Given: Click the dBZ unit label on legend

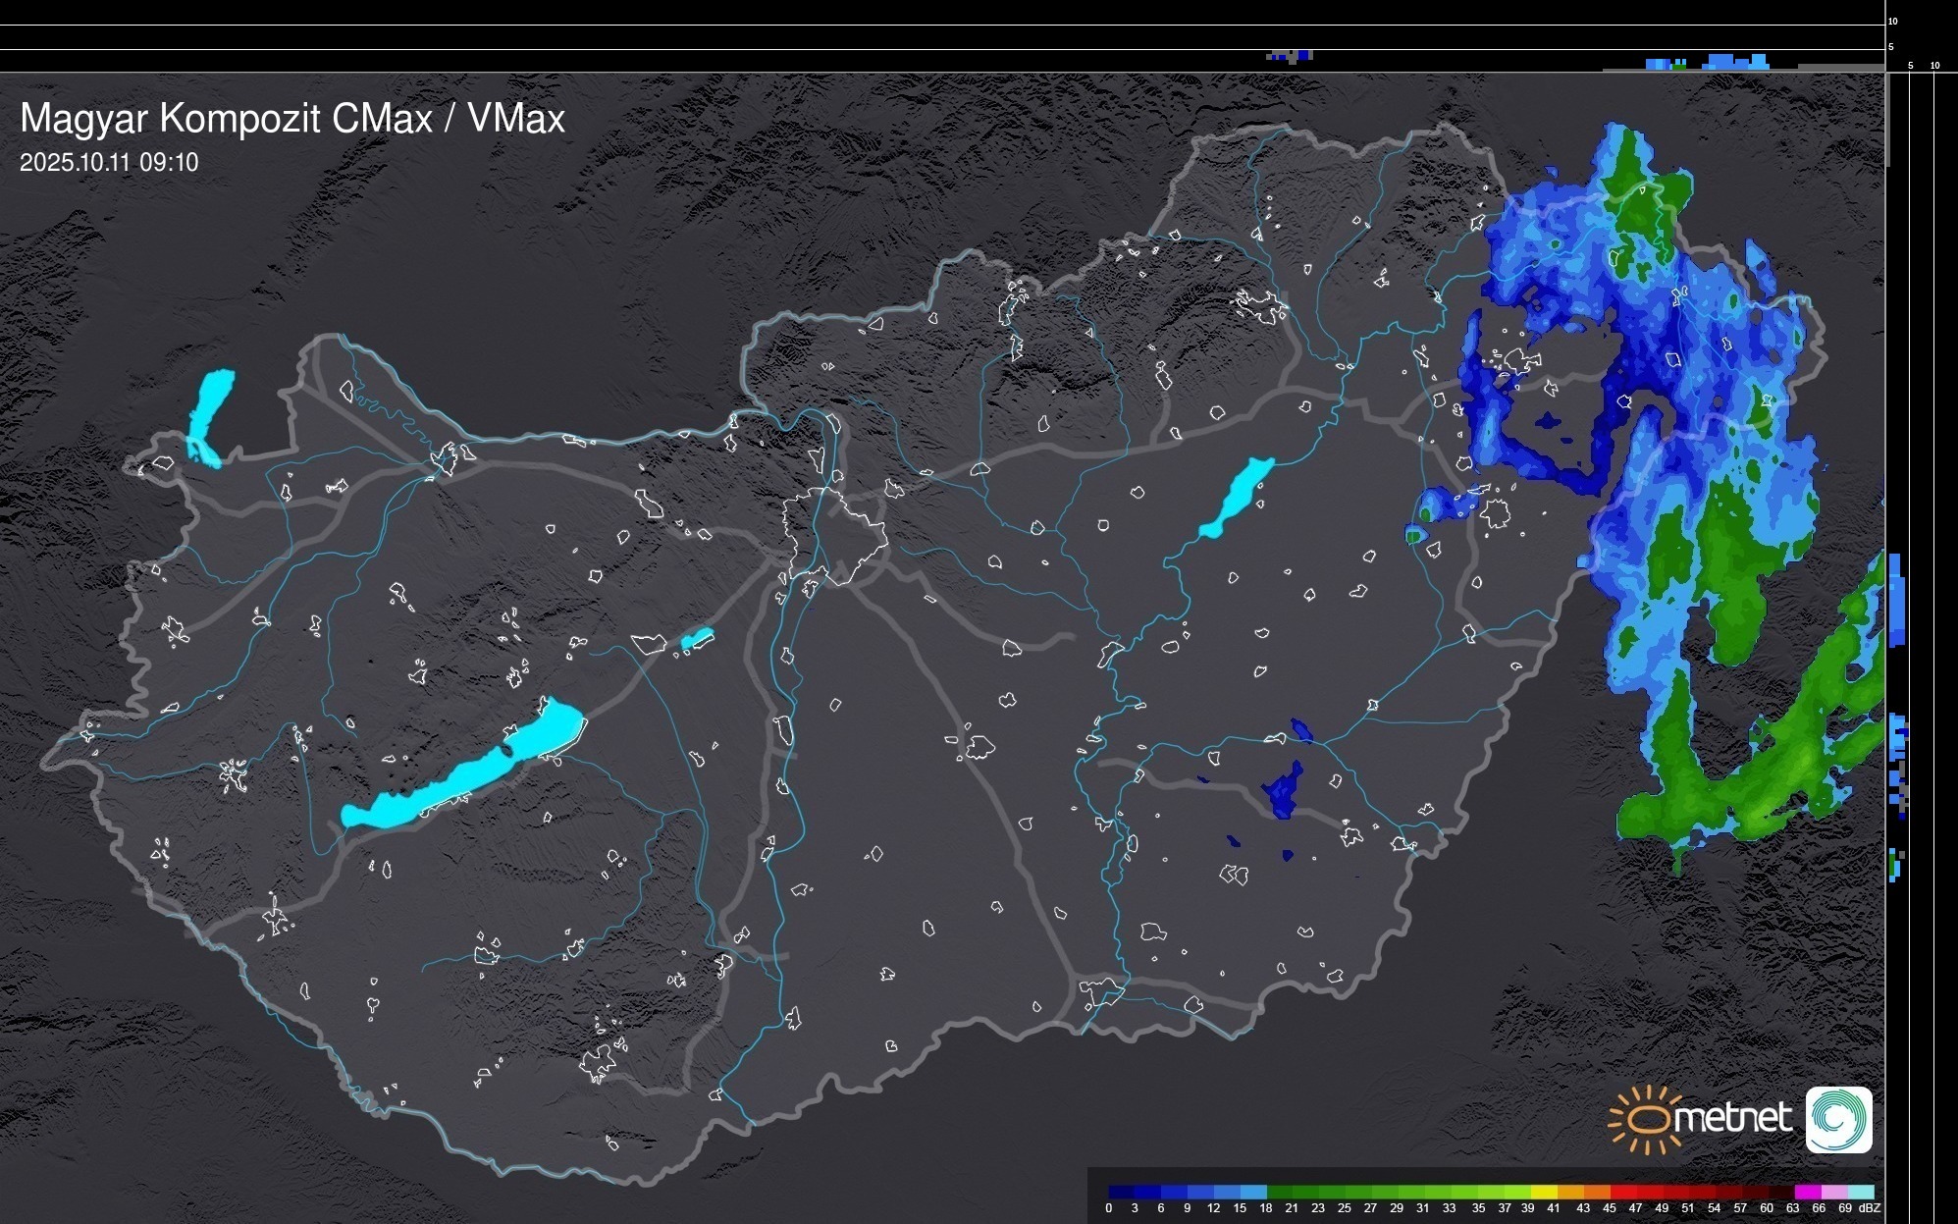Looking at the screenshot, I should (x=1869, y=1208).
